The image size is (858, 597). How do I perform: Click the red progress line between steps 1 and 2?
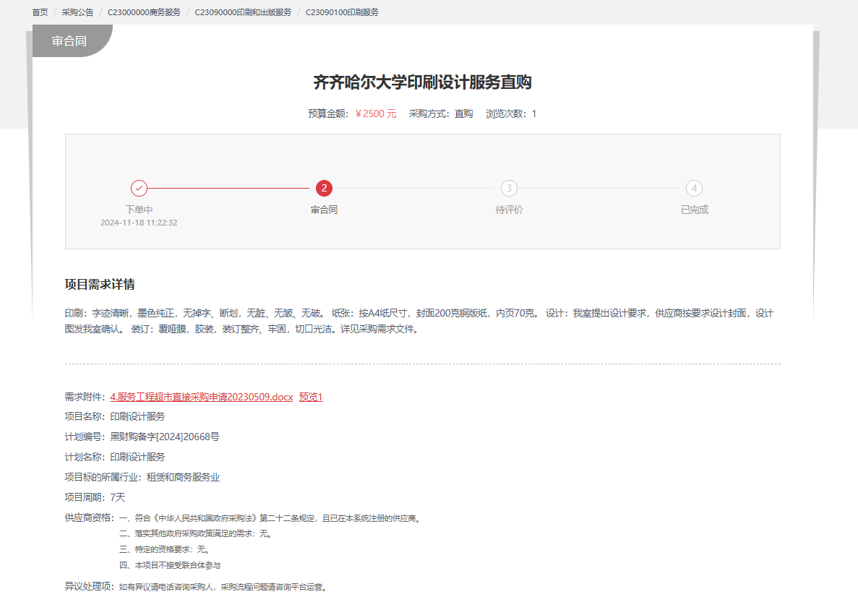pyautogui.click(x=231, y=188)
